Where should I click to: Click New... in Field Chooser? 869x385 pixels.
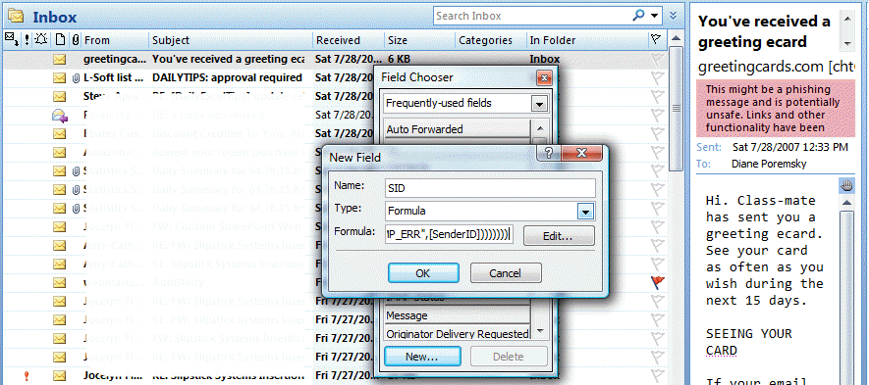click(422, 357)
